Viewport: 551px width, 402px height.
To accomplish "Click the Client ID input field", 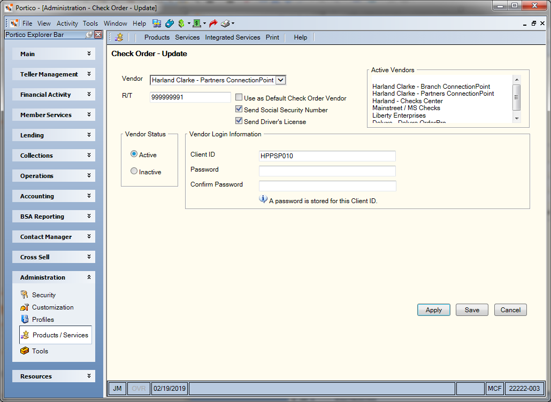I will (x=327, y=156).
